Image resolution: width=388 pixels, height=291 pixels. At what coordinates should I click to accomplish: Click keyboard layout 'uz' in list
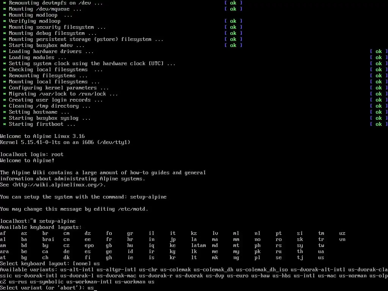point(342,233)
